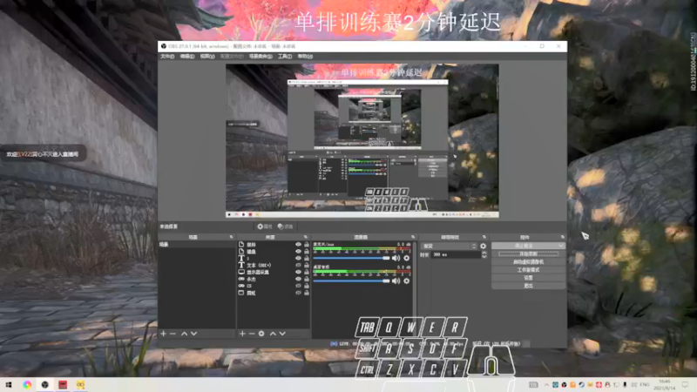
Task: Pop out the 控件 dock panel
Action: click(x=562, y=237)
